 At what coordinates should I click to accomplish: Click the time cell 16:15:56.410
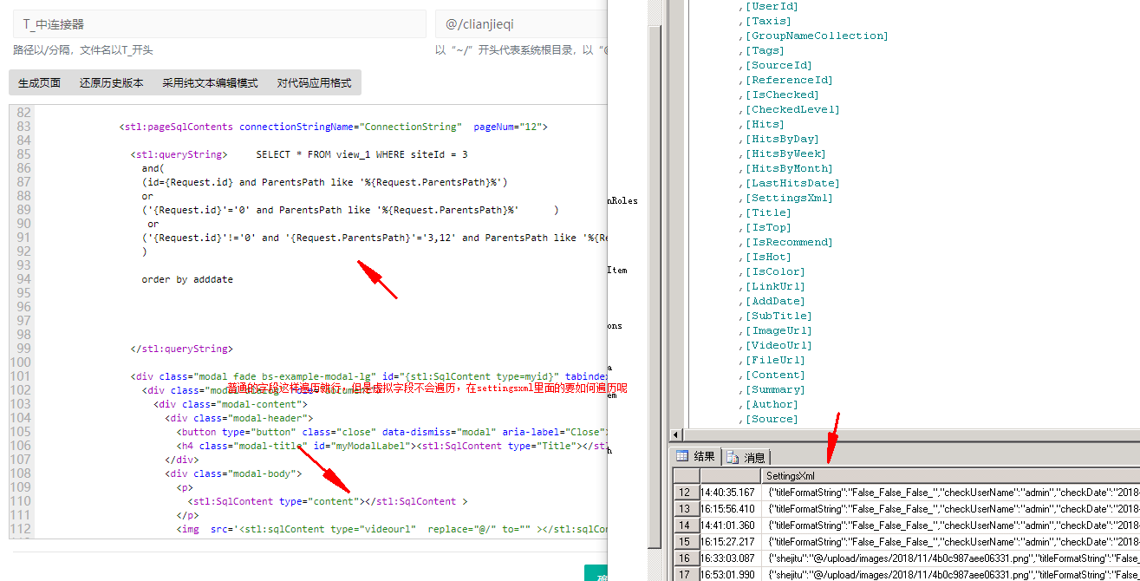[x=731, y=509]
